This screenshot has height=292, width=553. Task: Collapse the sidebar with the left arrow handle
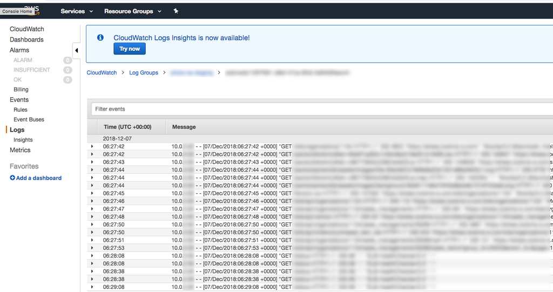76,50
